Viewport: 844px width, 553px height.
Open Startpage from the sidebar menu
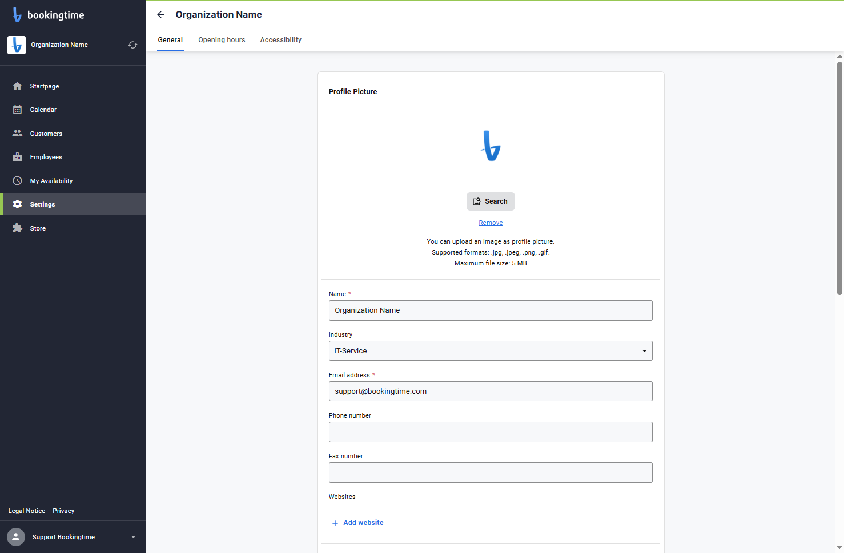[73, 86]
